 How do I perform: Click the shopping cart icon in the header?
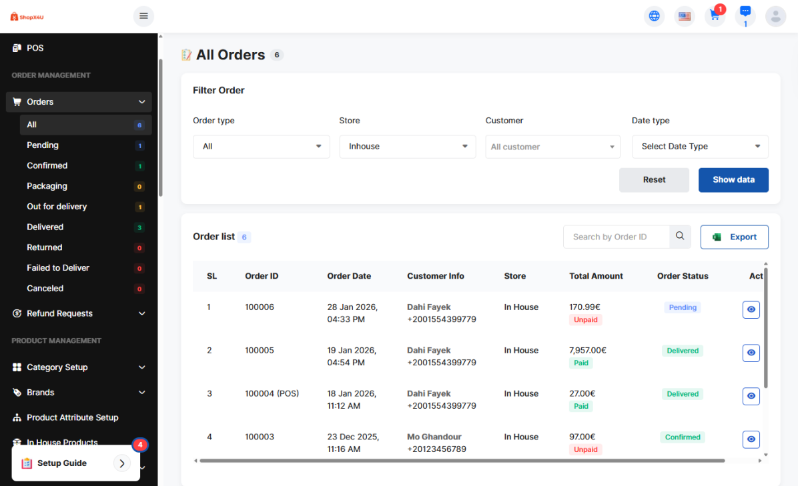click(x=715, y=15)
